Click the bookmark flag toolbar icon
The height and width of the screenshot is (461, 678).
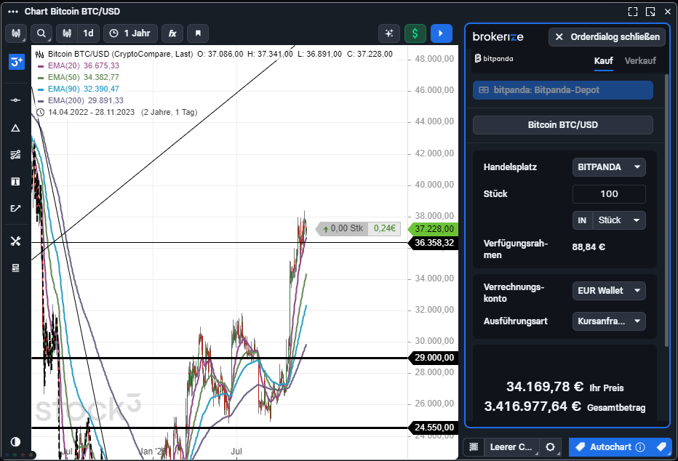click(x=198, y=33)
